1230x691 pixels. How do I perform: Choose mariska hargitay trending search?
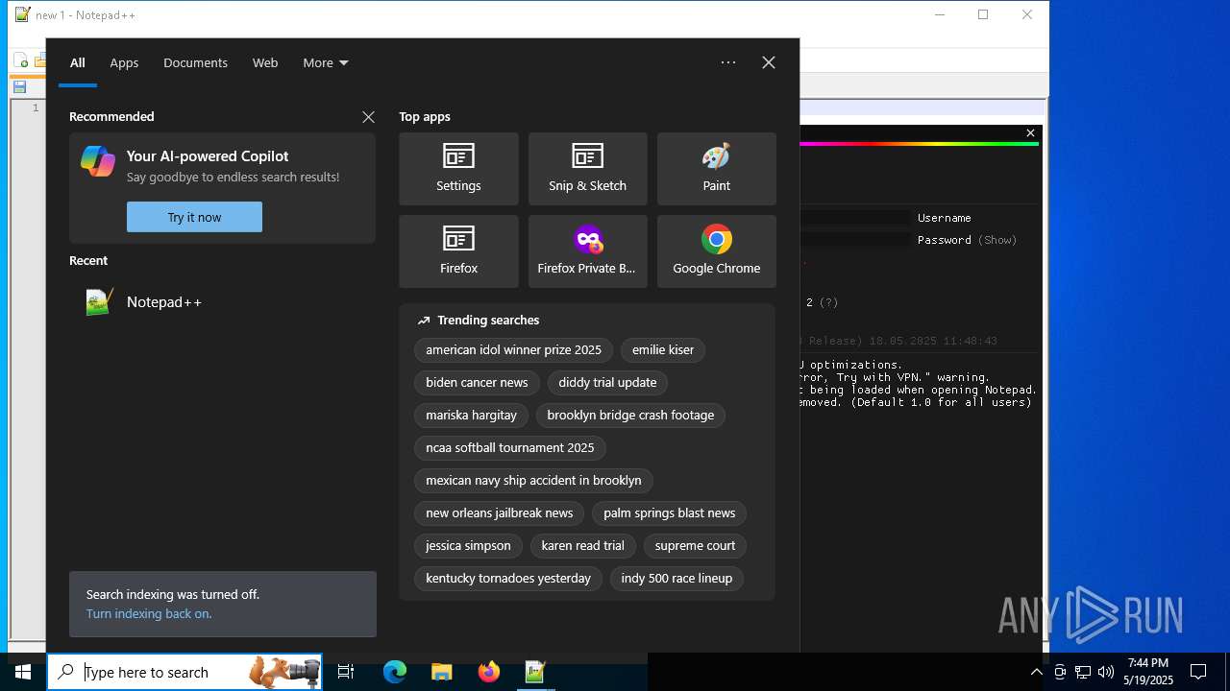click(x=471, y=416)
